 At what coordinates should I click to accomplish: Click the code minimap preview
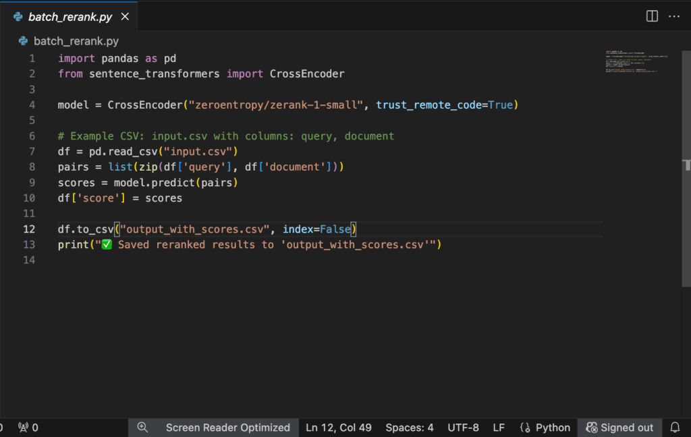pyautogui.click(x=636, y=61)
